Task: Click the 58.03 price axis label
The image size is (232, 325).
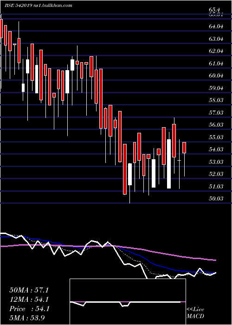Action: (216, 100)
